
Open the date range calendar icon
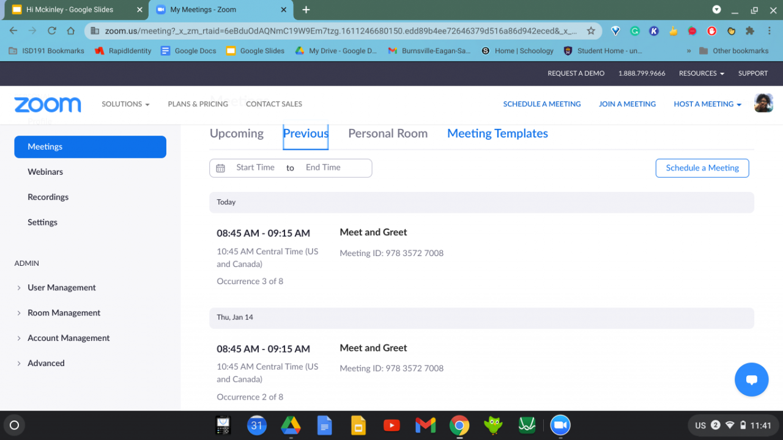coord(221,168)
